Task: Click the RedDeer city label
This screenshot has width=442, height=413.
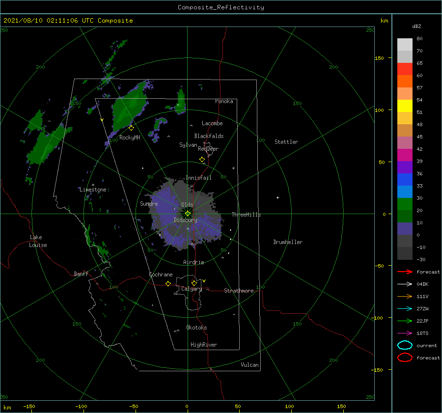Action: [208, 149]
